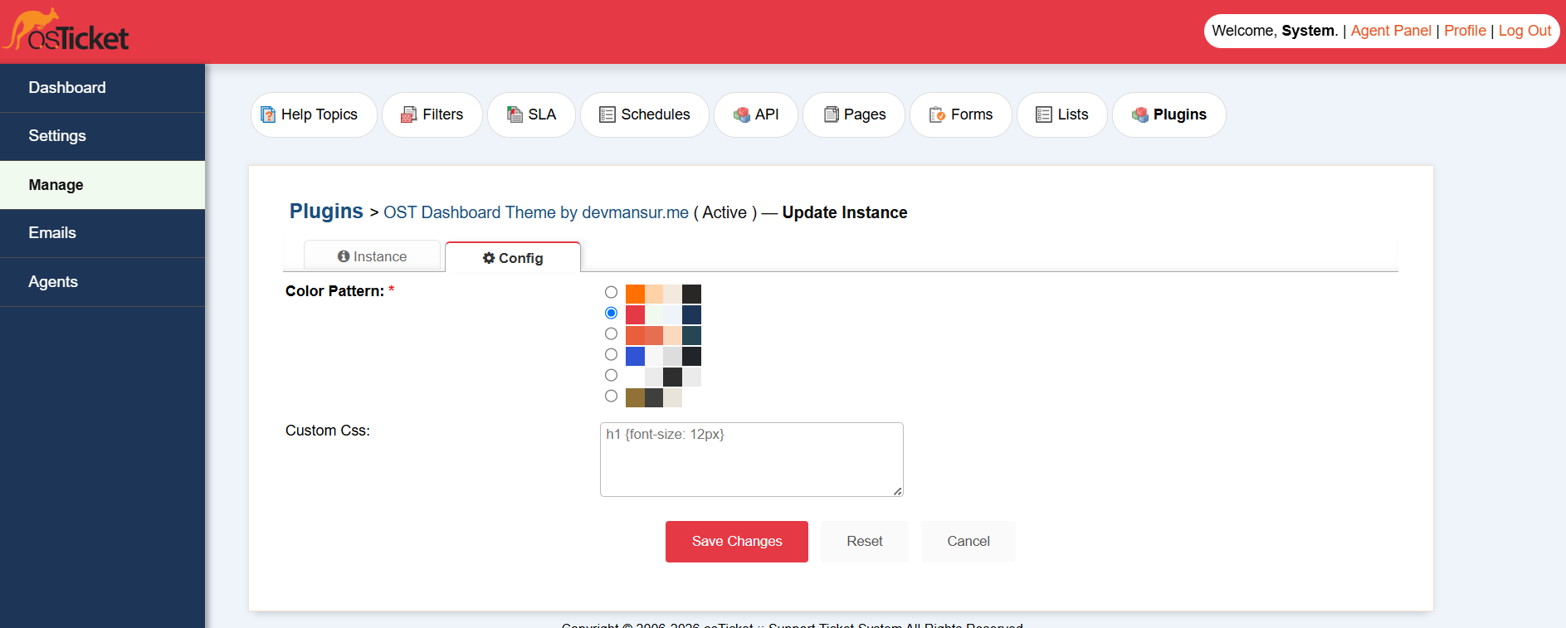Switch to the Instance tab
The width and height of the screenshot is (1566, 628).
click(x=372, y=256)
